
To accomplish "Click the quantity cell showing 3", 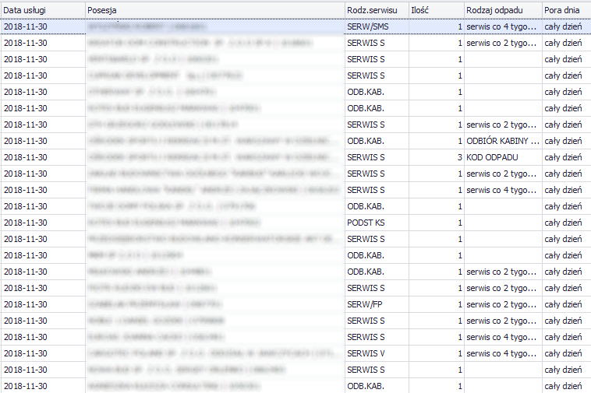I will click(436, 157).
